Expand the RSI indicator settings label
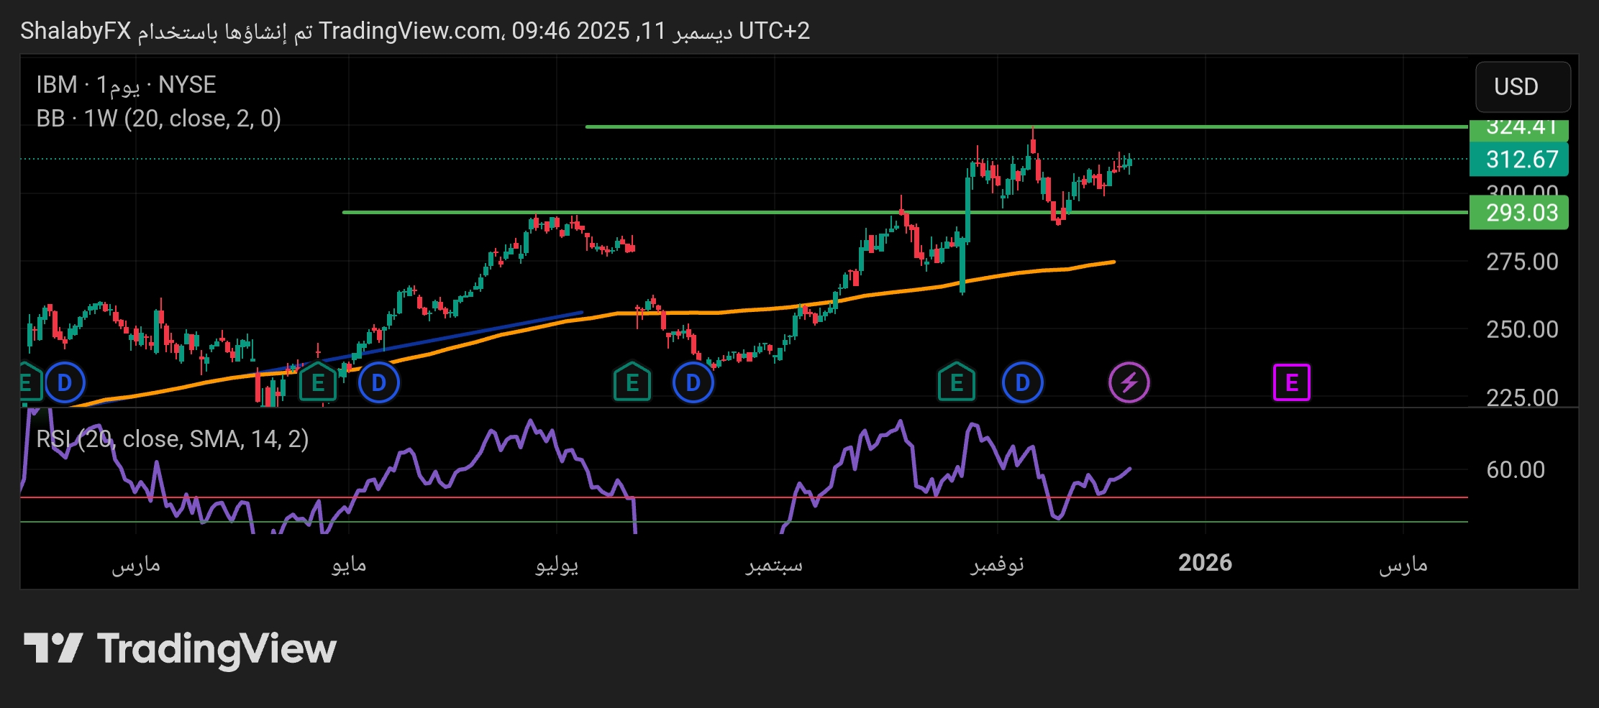Viewport: 1599px width, 708px height. 171,439
